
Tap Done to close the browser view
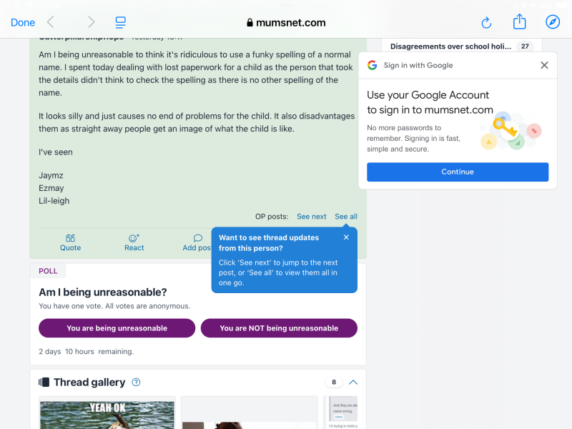pyautogui.click(x=23, y=22)
